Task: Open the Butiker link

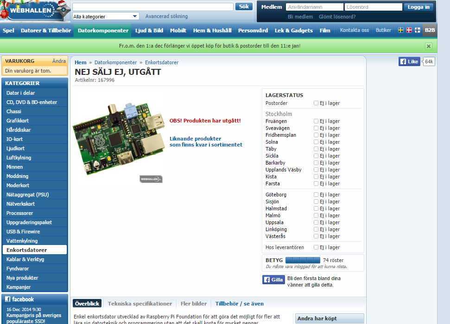Action: [x=383, y=30]
